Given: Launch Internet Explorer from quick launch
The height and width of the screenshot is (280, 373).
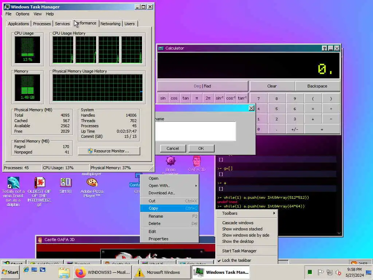Looking at the screenshot, I should pos(26,269).
